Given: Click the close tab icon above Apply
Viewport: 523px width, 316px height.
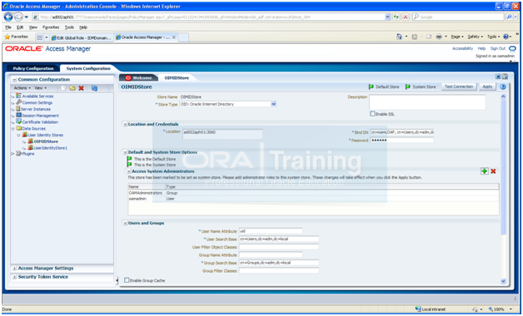Looking at the screenshot, I should [x=498, y=77].
